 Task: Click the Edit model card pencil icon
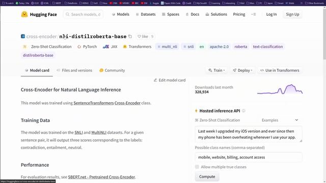155,80
